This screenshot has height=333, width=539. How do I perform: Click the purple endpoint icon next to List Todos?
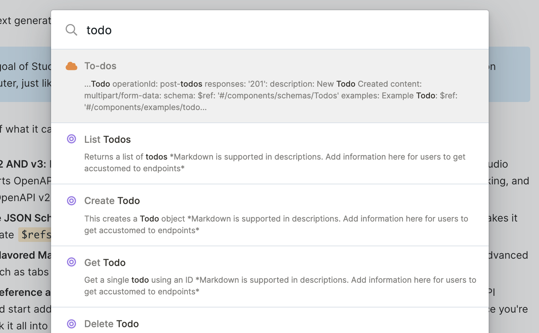point(71,139)
